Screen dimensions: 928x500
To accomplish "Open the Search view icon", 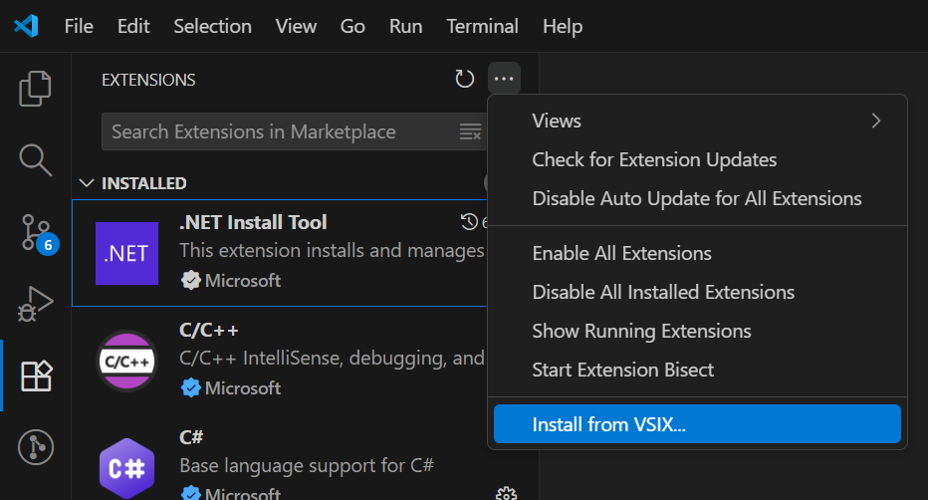I will tap(36, 159).
